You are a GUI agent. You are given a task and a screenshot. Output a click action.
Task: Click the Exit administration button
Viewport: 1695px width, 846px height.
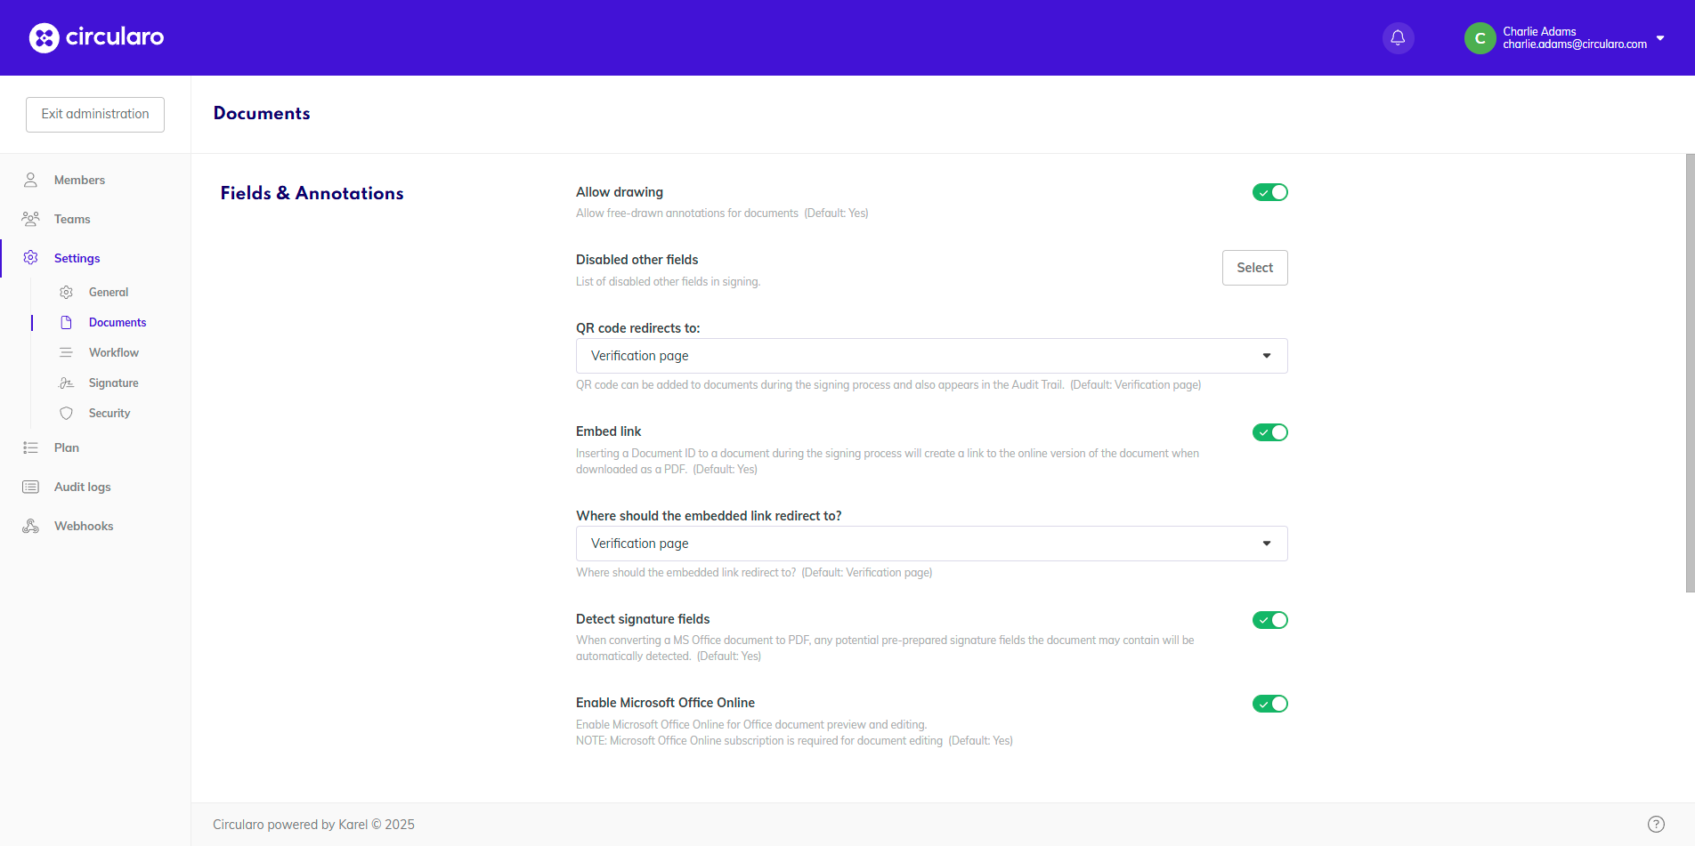(95, 114)
